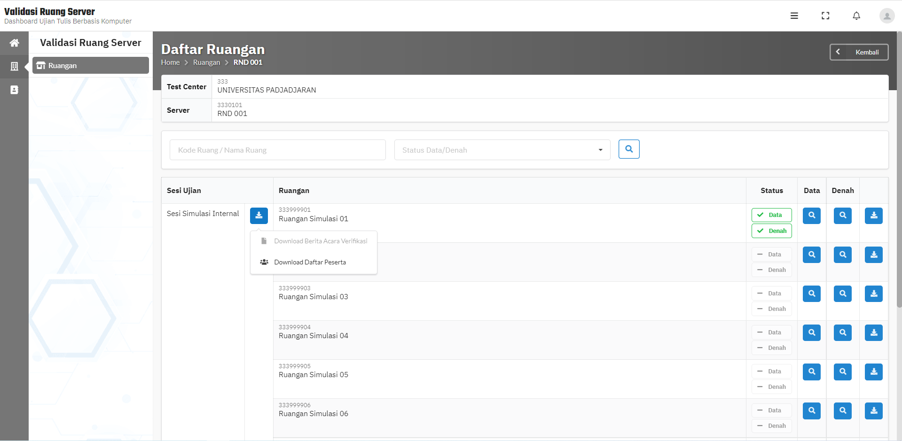Screen dimensions: 902x441
Task: Click RND 001 breadcrumb text
Action: pyautogui.click(x=248, y=62)
